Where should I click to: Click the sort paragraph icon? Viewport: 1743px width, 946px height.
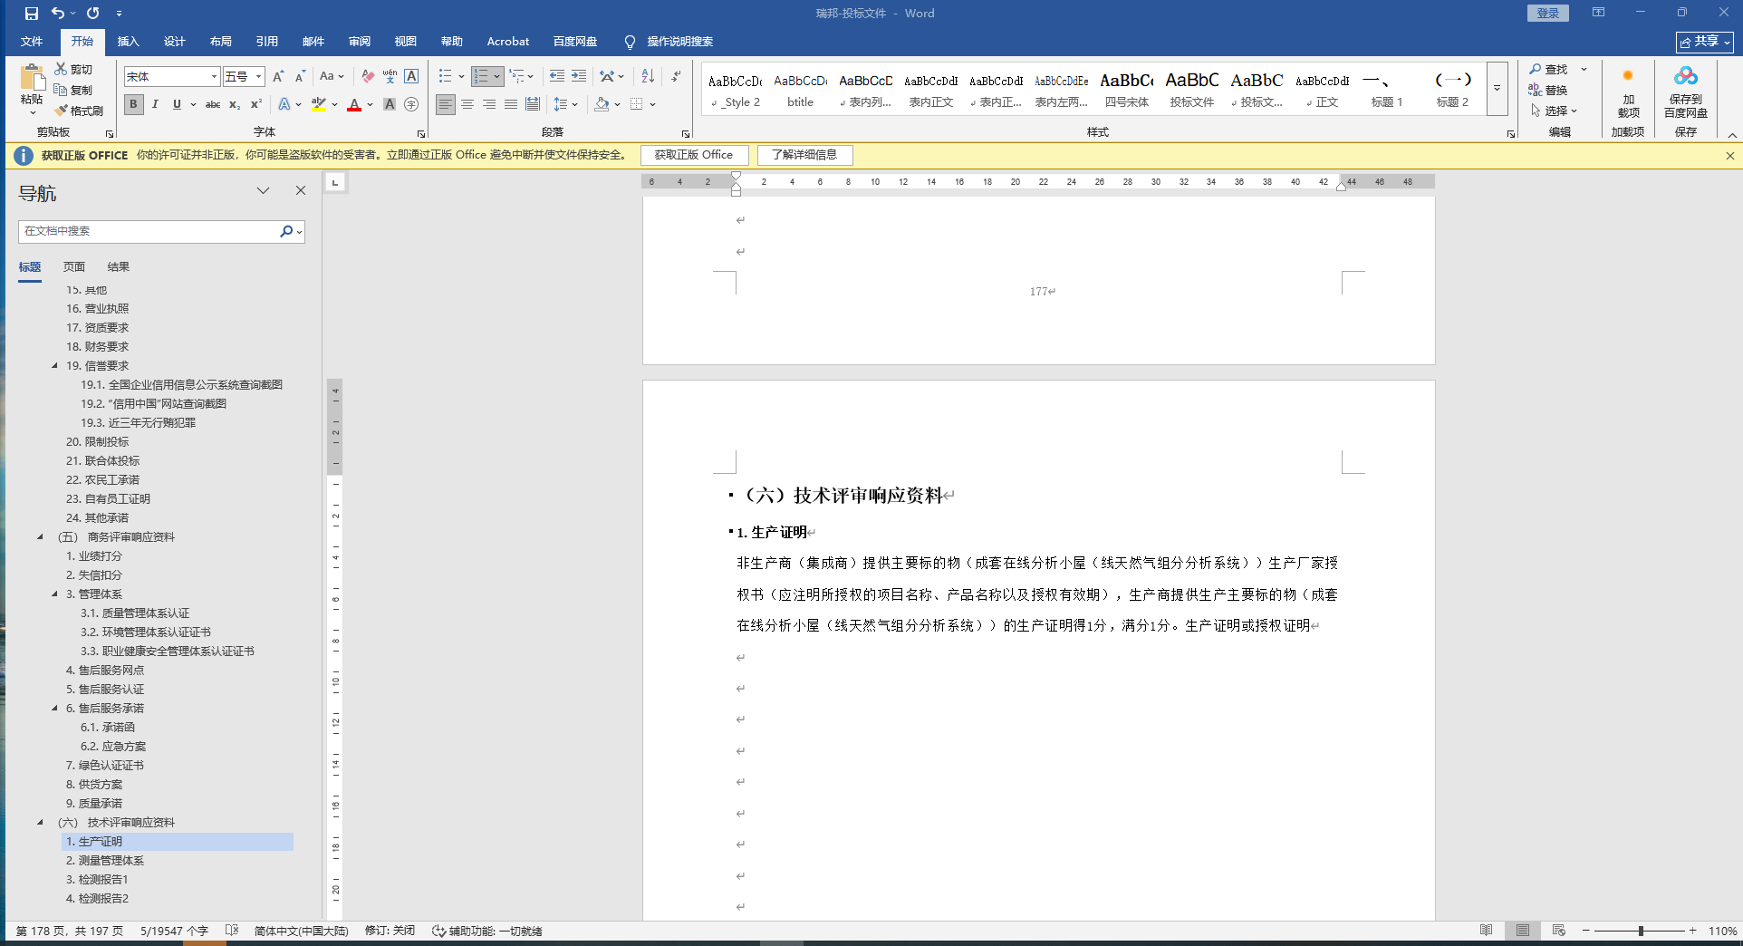coord(648,76)
